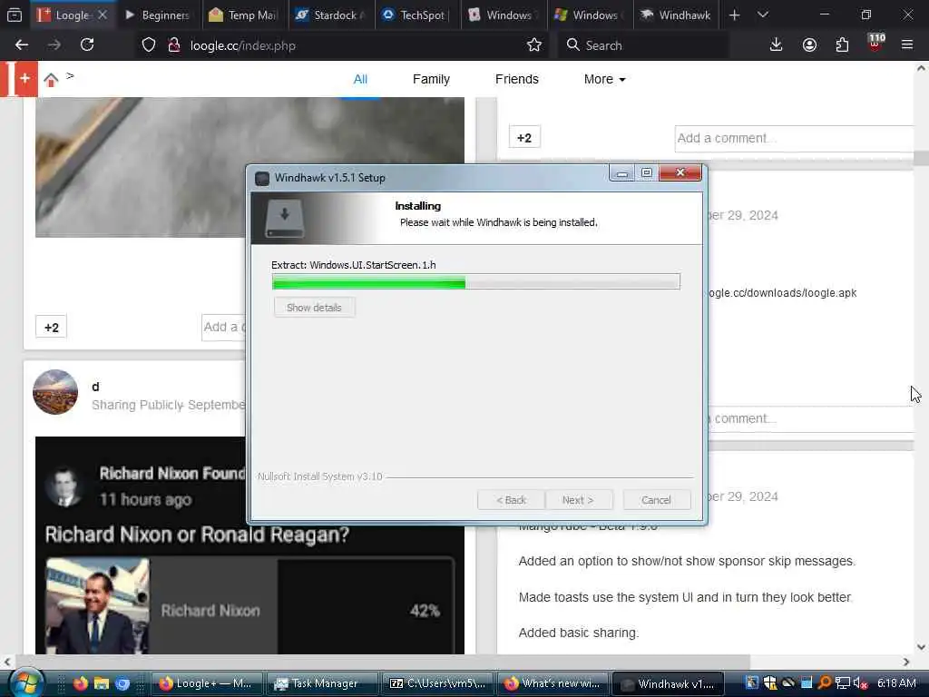Viewport: 929px width, 697px height.
Task: Go back to the previous page
Action: click(22, 45)
